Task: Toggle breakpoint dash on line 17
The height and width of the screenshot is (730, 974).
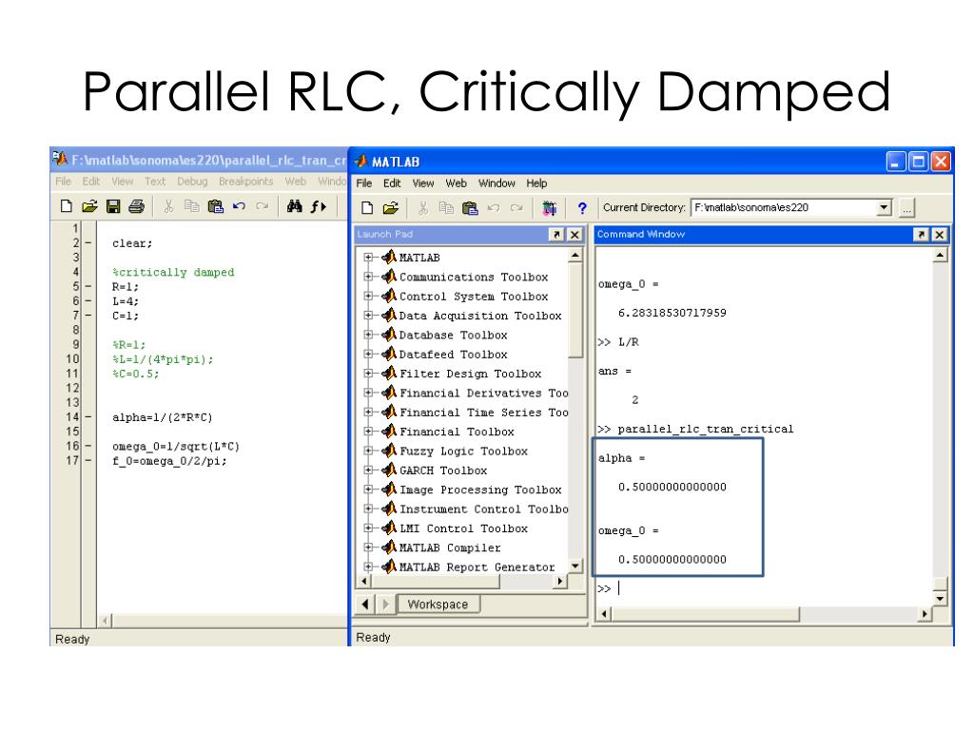Action: point(88,460)
